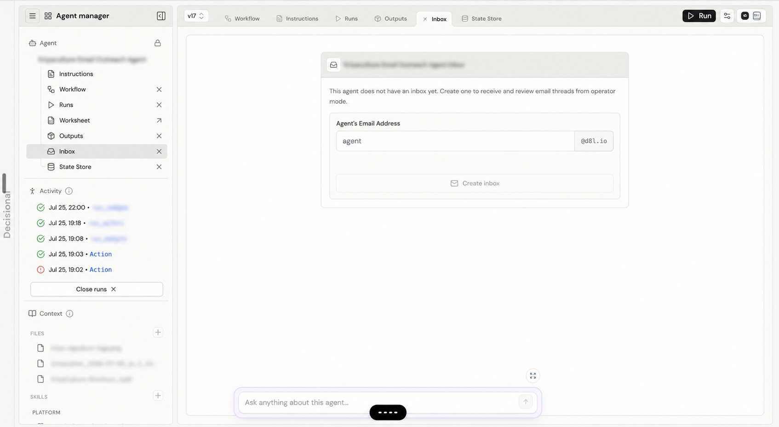Select State Store in the sidebar tree
Viewport: 779px width, 427px height.
pyautogui.click(x=75, y=167)
